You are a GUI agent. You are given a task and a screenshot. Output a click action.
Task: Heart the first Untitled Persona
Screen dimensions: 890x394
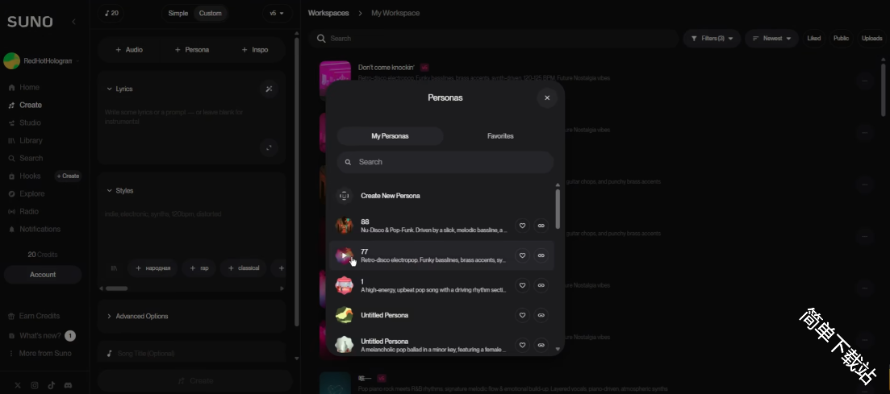coord(522,315)
